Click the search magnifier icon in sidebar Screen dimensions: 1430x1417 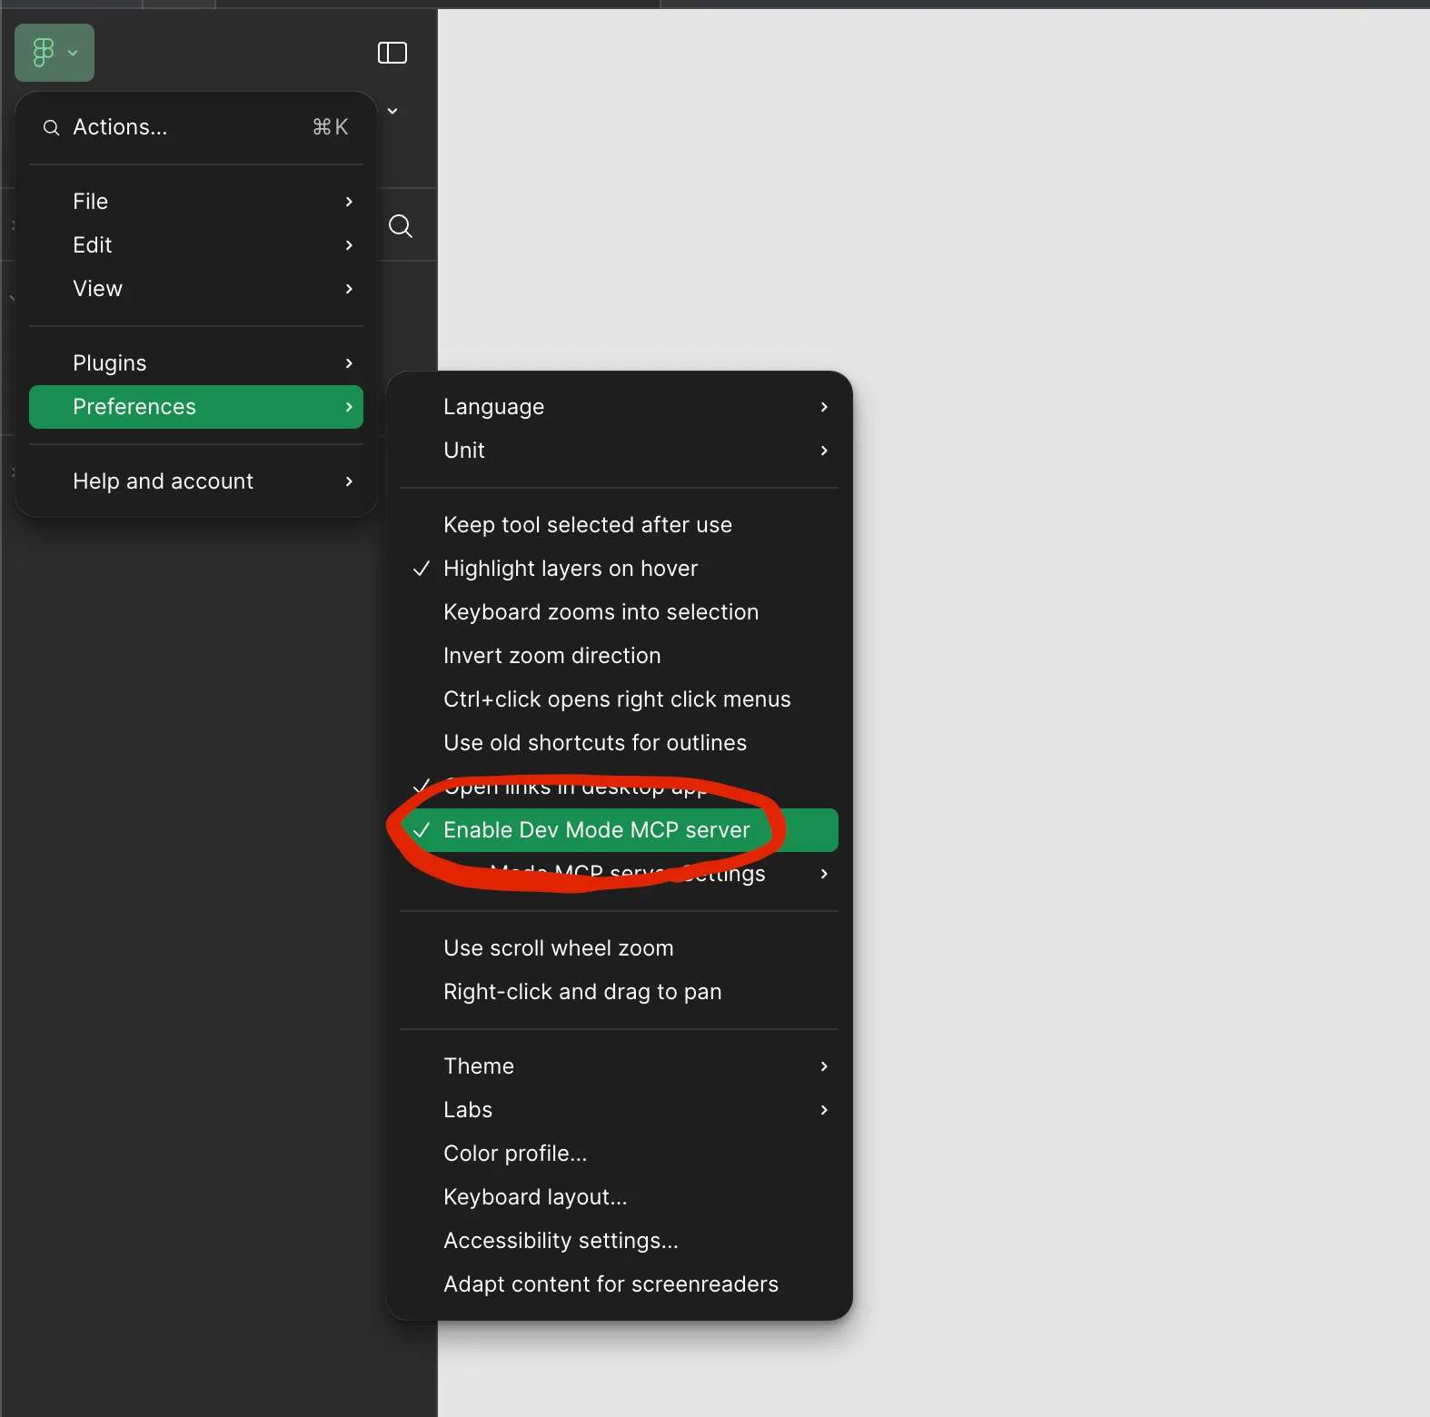pyautogui.click(x=401, y=226)
